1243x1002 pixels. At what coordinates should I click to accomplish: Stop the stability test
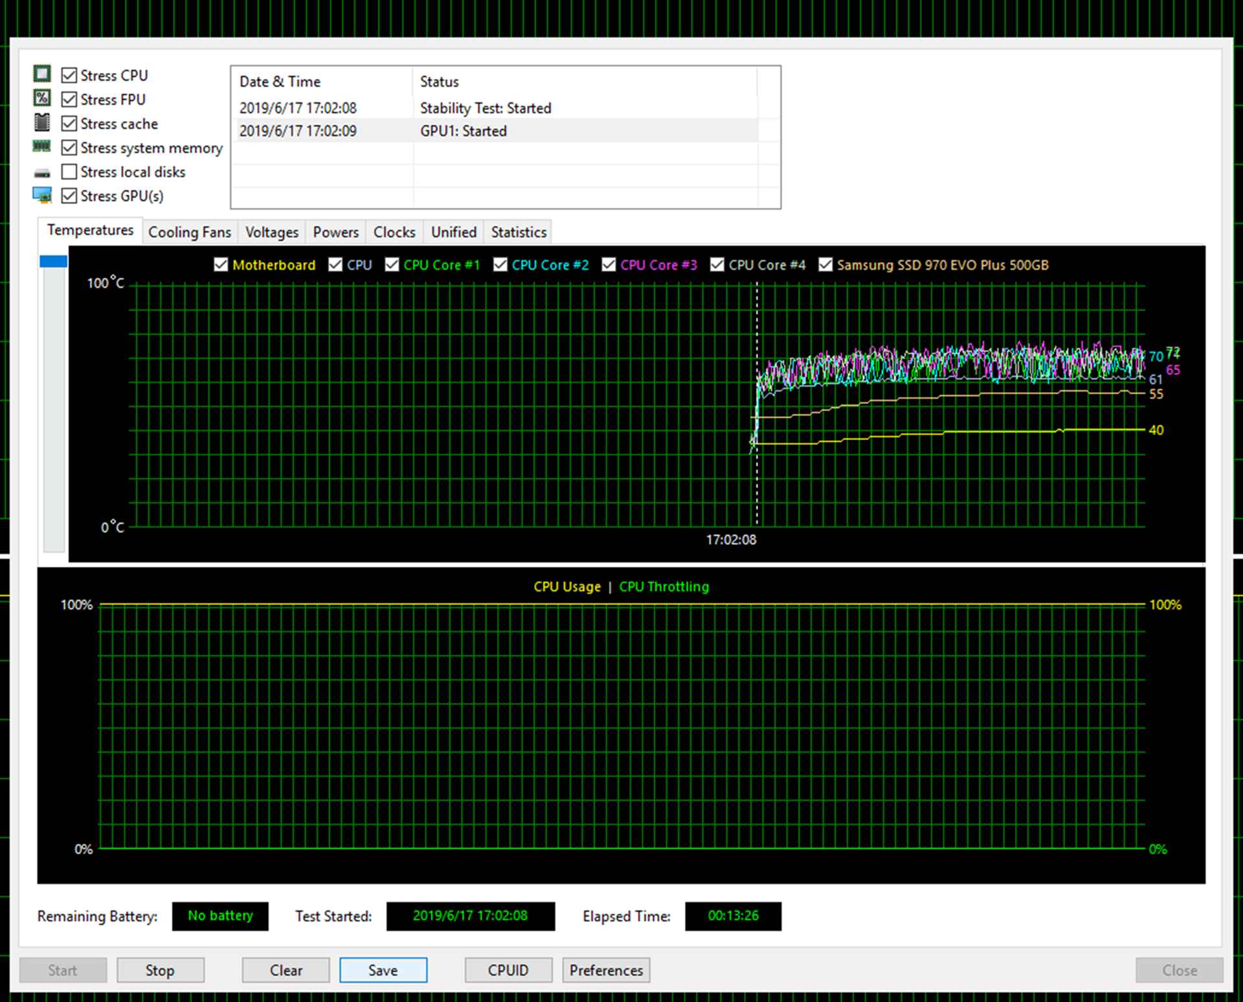[160, 970]
